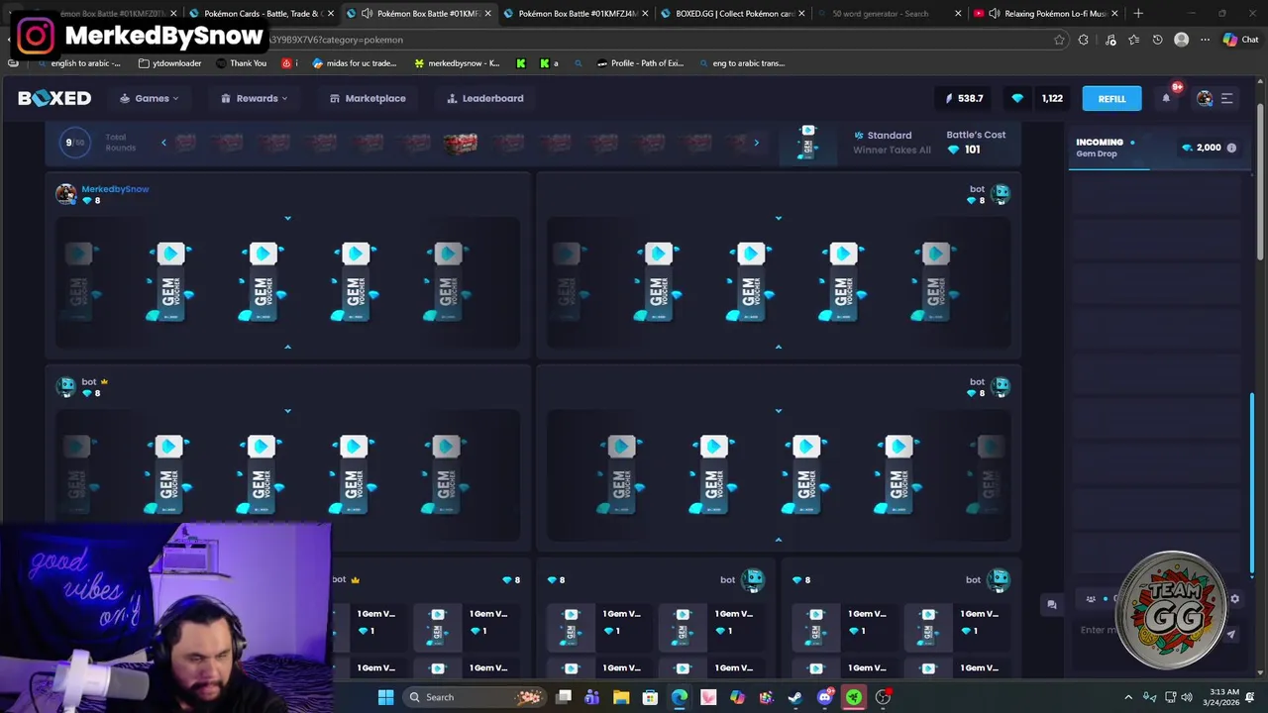Click the info icon next to 2,000
The width and height of the screenshot is (1268, 713).
1231,148
